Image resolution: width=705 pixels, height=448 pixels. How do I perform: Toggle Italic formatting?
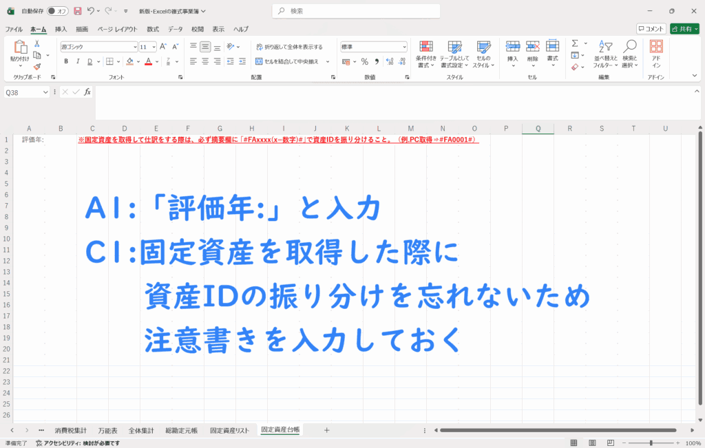(x=78, y=61)
